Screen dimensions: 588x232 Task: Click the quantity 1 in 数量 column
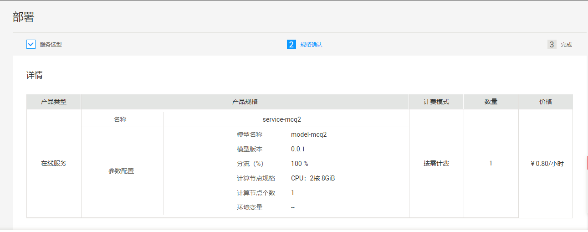coord(491,163)
